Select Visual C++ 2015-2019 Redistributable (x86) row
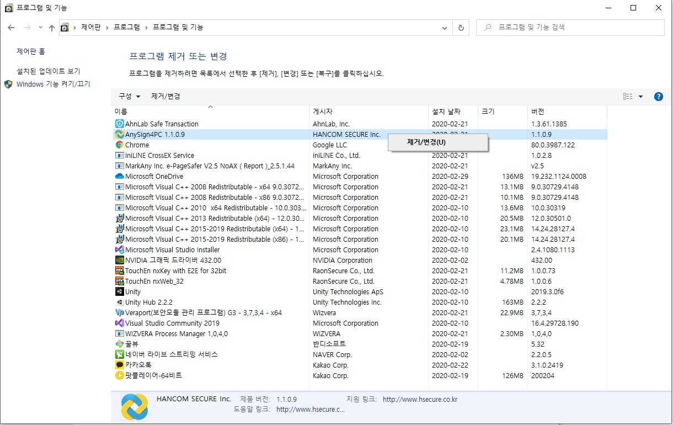The height and width of the screenshot is (425, 673). pyautogui.click(x=359, y=240)
